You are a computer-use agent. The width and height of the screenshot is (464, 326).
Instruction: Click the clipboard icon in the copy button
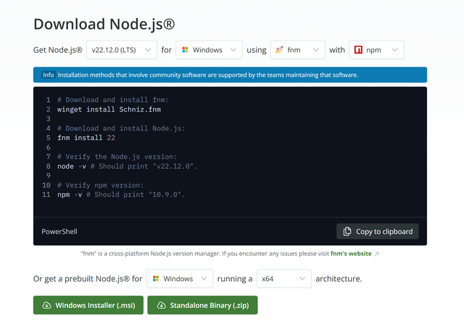click(x=347, y=231)
